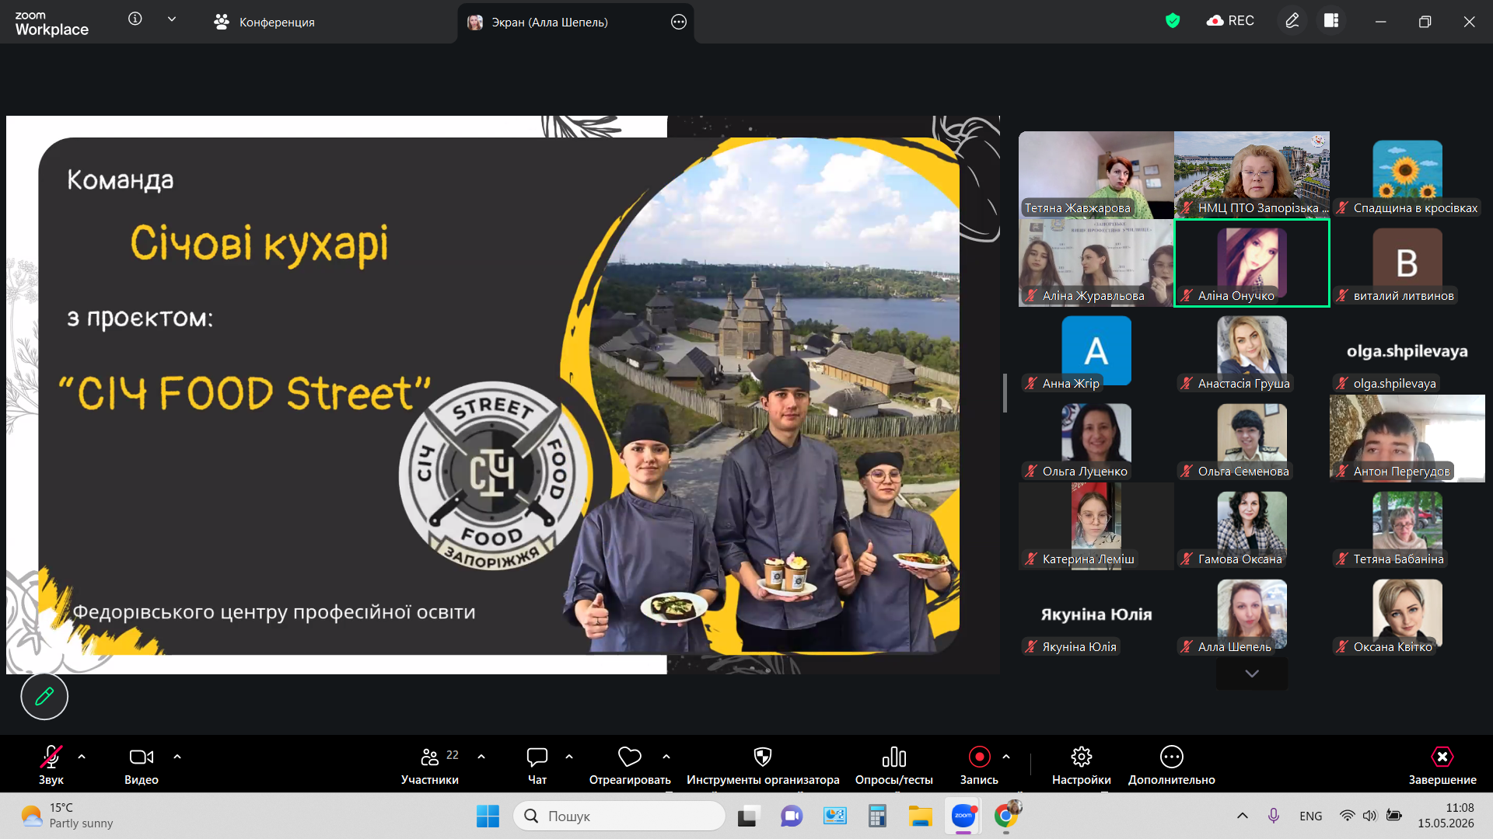Screen dimensions: 1493x839
Task: Click Завершение to end meeting
Action: (x=1442, y=764)
